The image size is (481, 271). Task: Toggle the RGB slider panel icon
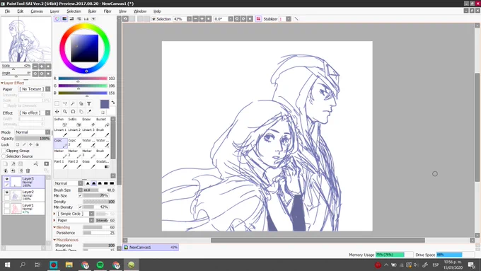point(64,18)
